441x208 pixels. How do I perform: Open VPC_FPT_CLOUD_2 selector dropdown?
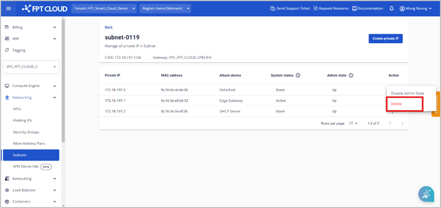point(32,67)
